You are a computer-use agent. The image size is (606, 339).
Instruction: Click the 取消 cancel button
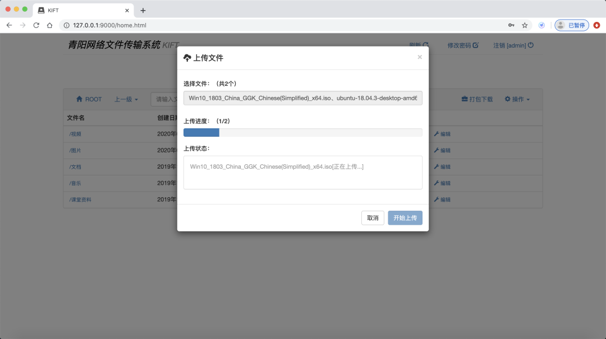pyautogui.click(x=373, y=217)
